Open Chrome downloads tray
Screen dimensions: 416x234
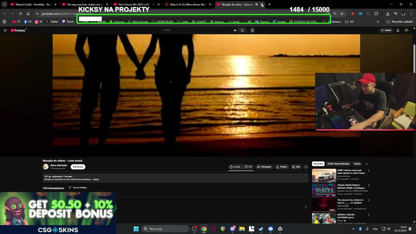388,14
